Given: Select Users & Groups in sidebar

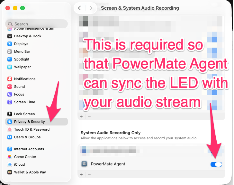Looking at the screenshot, I should point(36,137).
